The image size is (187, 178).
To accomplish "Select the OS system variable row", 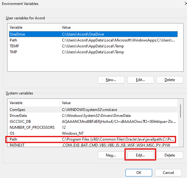I will click(12, 133).
